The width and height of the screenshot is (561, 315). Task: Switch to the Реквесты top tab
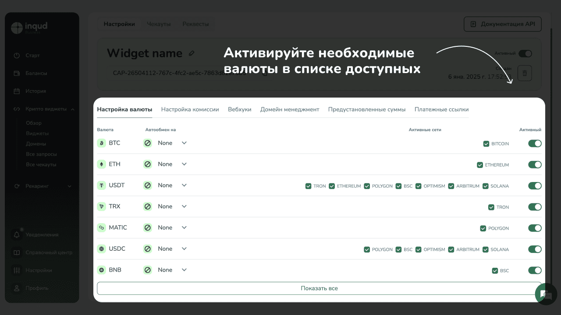click(195, 24)
